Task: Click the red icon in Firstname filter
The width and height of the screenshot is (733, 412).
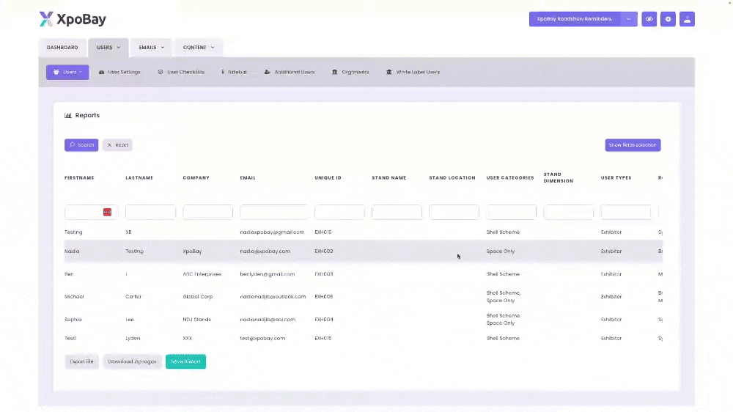Action: 107,212
